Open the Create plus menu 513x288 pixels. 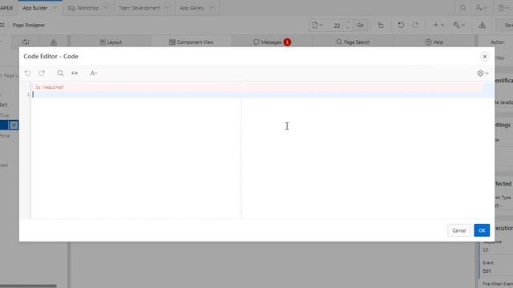click(438, 25)
